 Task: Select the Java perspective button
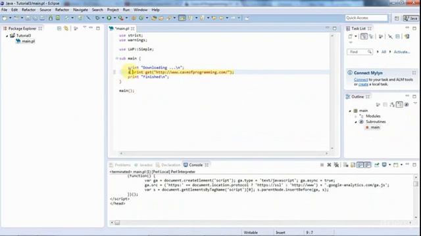410,18
